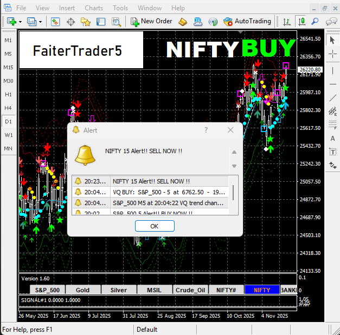
Task: Select the horizontal line drawing tool
Action: 333,83
